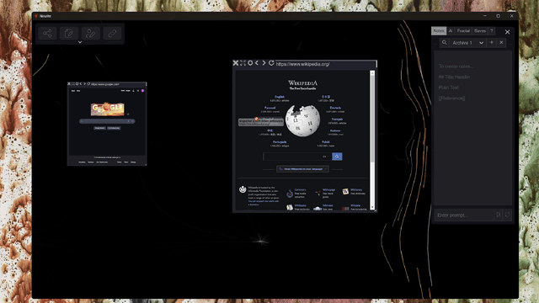The height and width of the screenshot is (303, 539).
Task: Click the Google Search button
Action: (99, 128)
